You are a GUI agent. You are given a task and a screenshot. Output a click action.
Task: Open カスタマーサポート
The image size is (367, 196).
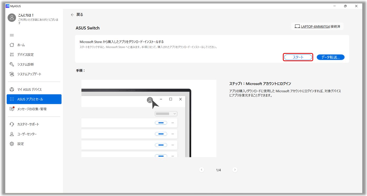pos(34,124)
